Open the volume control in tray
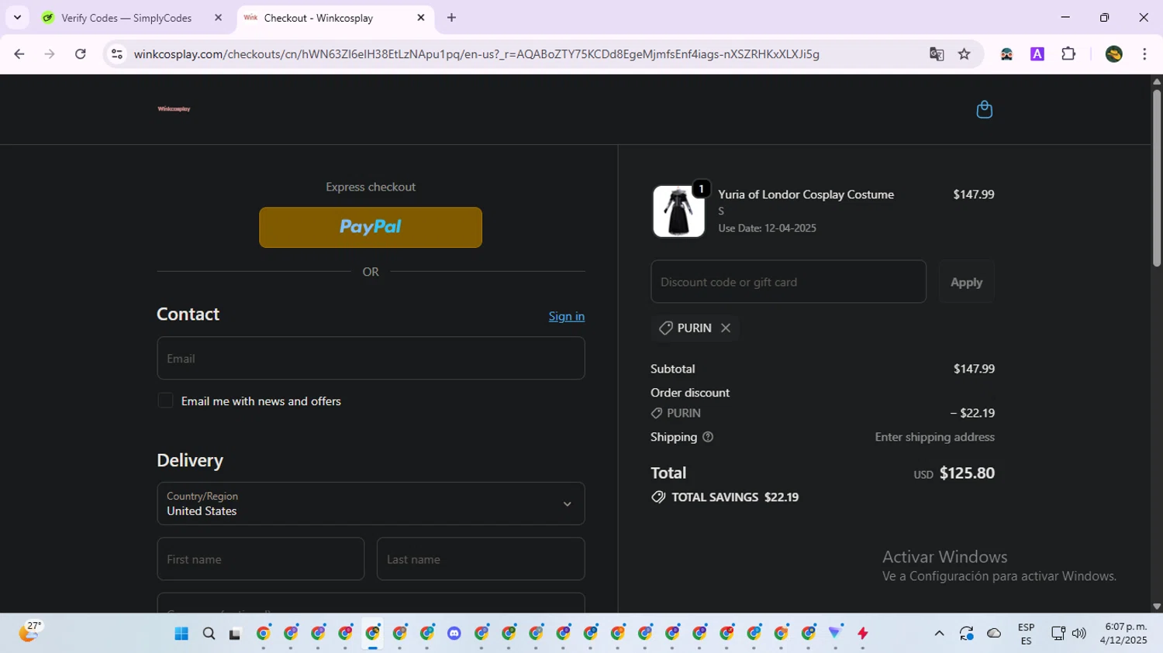 (x=1078, y=634)
